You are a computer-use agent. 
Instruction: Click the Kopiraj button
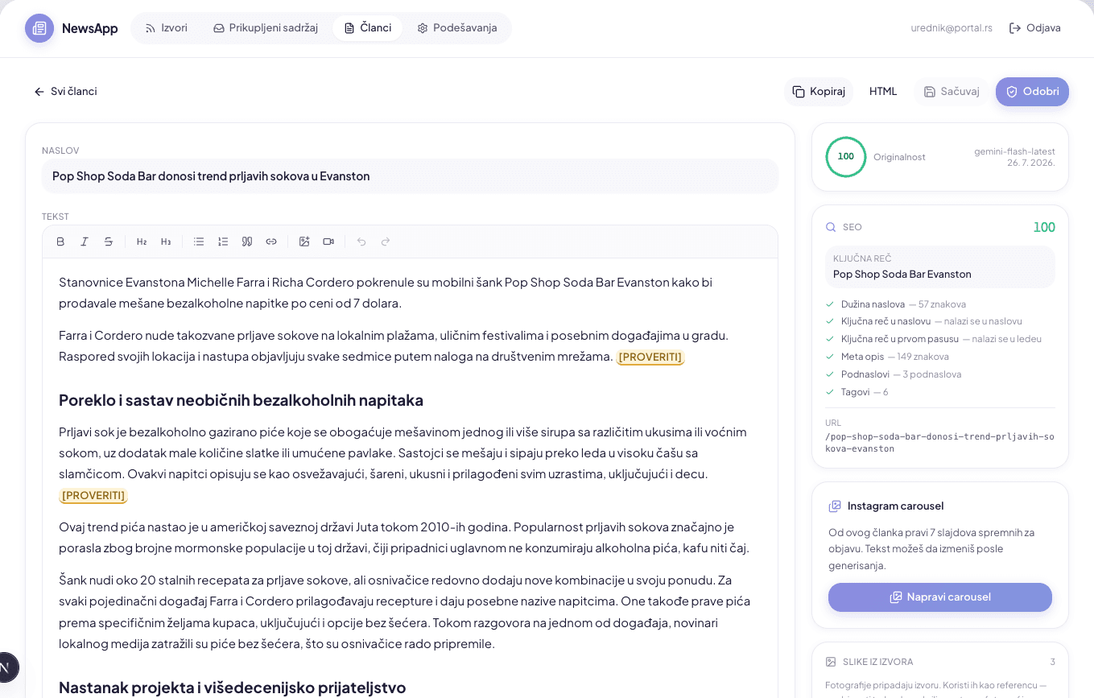point(819,92)
